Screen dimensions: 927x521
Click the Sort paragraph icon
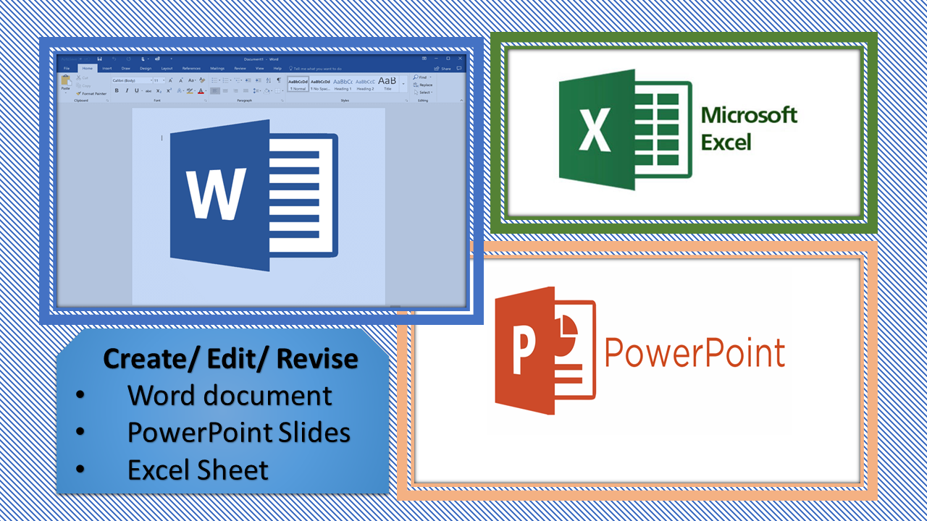(x=269, y=80)
